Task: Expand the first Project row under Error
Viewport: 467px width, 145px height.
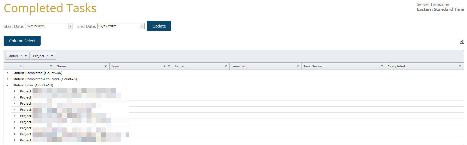Action: 14,91
